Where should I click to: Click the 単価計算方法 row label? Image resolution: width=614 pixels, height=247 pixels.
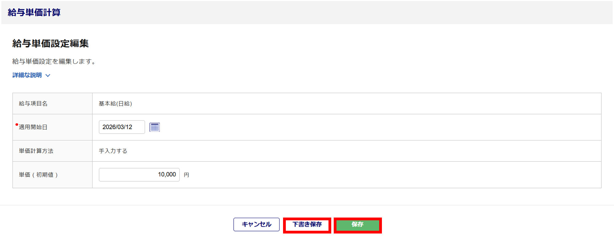coord(36,151)
